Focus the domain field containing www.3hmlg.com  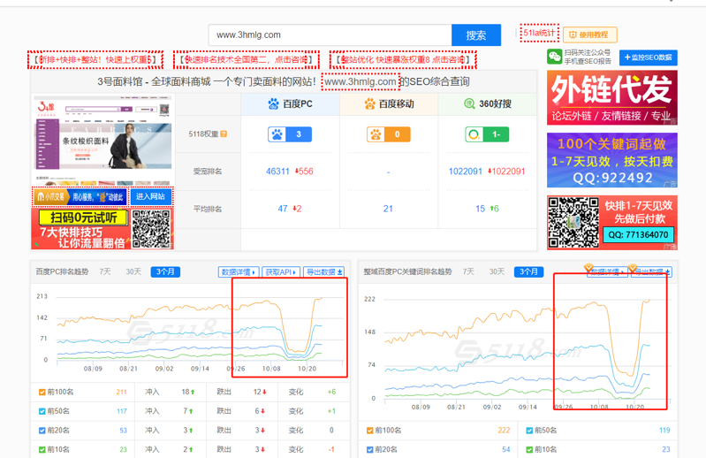click(x=330, y=35)
